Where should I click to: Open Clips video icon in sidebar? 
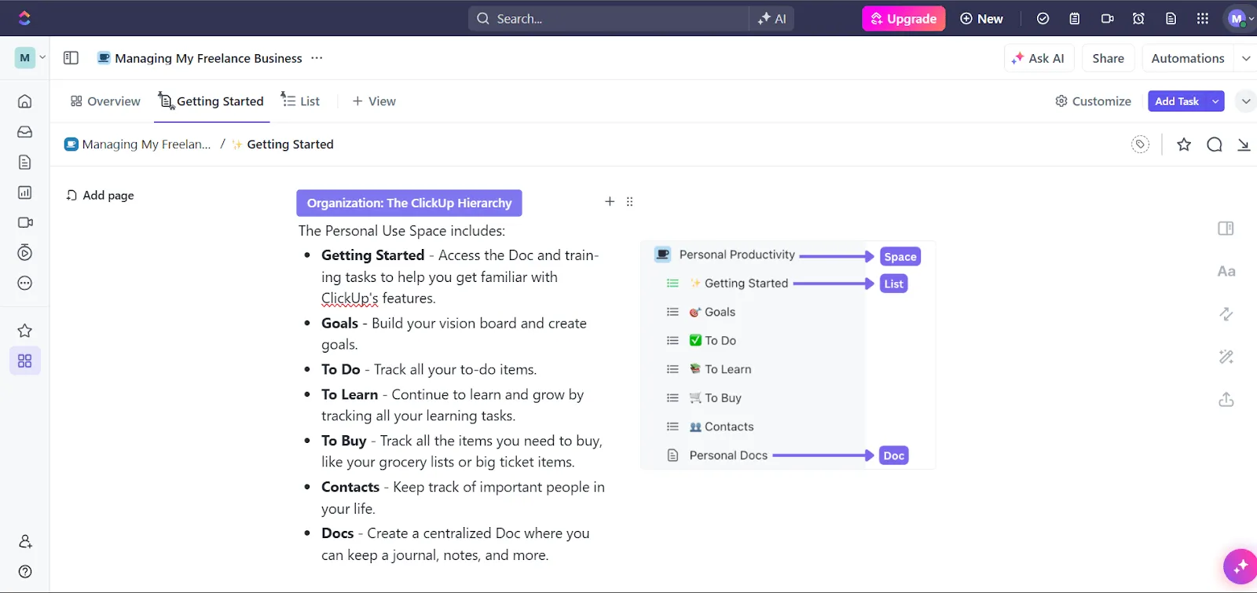(x=24, y=222)
